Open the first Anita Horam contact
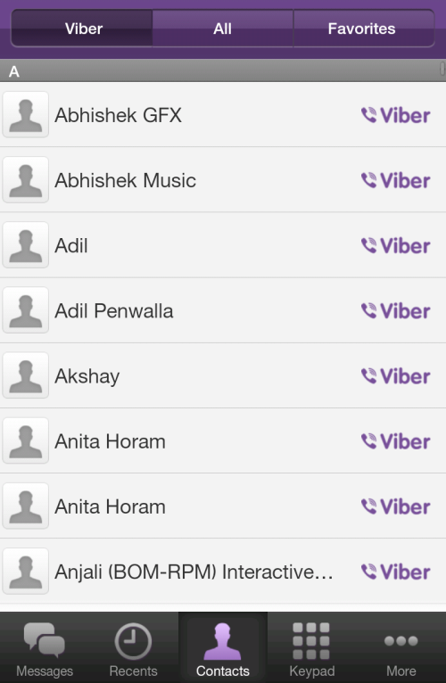 tap(223, 441)
